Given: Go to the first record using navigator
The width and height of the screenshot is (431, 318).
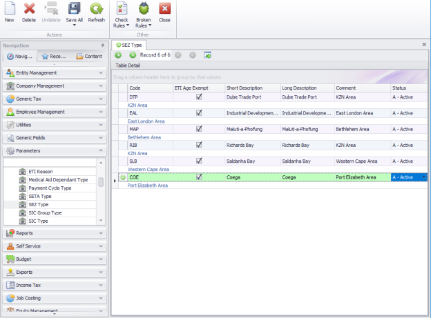Looking at the screenshot, I should [118, 54].
